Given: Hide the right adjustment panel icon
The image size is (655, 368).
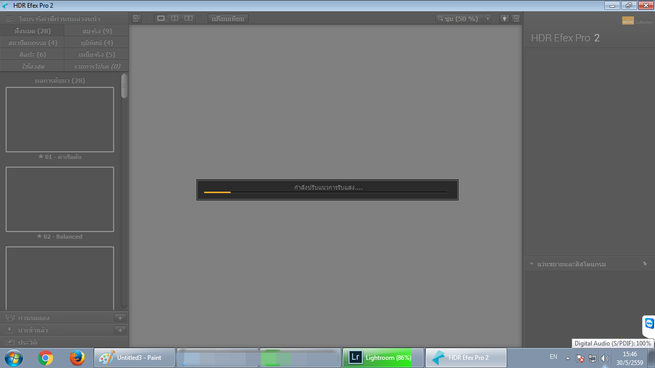Looking at the screenshot, I should pyautogui.click(x=515, y=18).
